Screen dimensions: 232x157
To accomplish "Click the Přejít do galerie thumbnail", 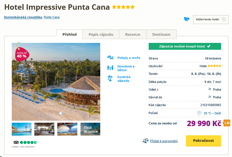I will pos(90,129).
